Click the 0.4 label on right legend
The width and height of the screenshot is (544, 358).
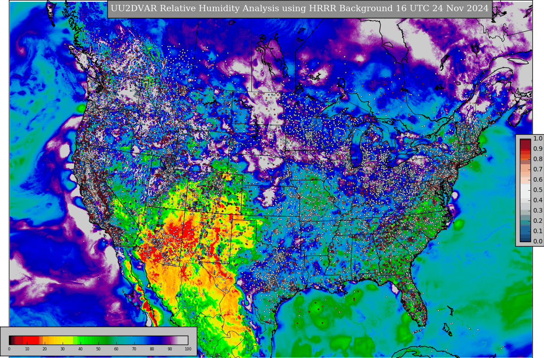click(538, 200)
